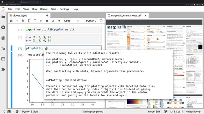Collapse cell 3 output using its blue bar

click(11, 80)
